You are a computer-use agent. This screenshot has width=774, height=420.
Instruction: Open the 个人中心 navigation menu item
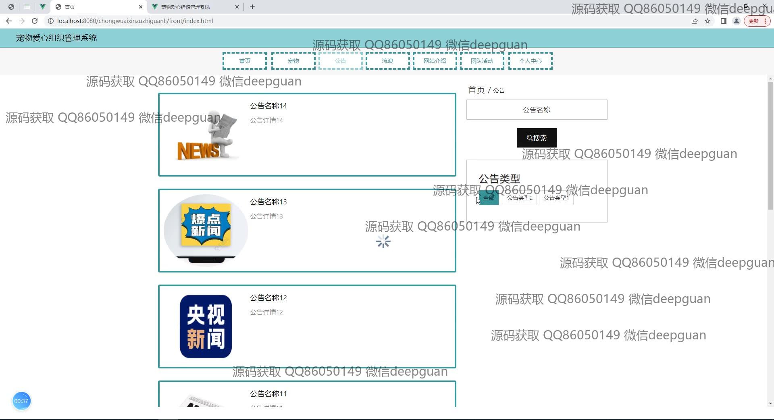point(531,61)
